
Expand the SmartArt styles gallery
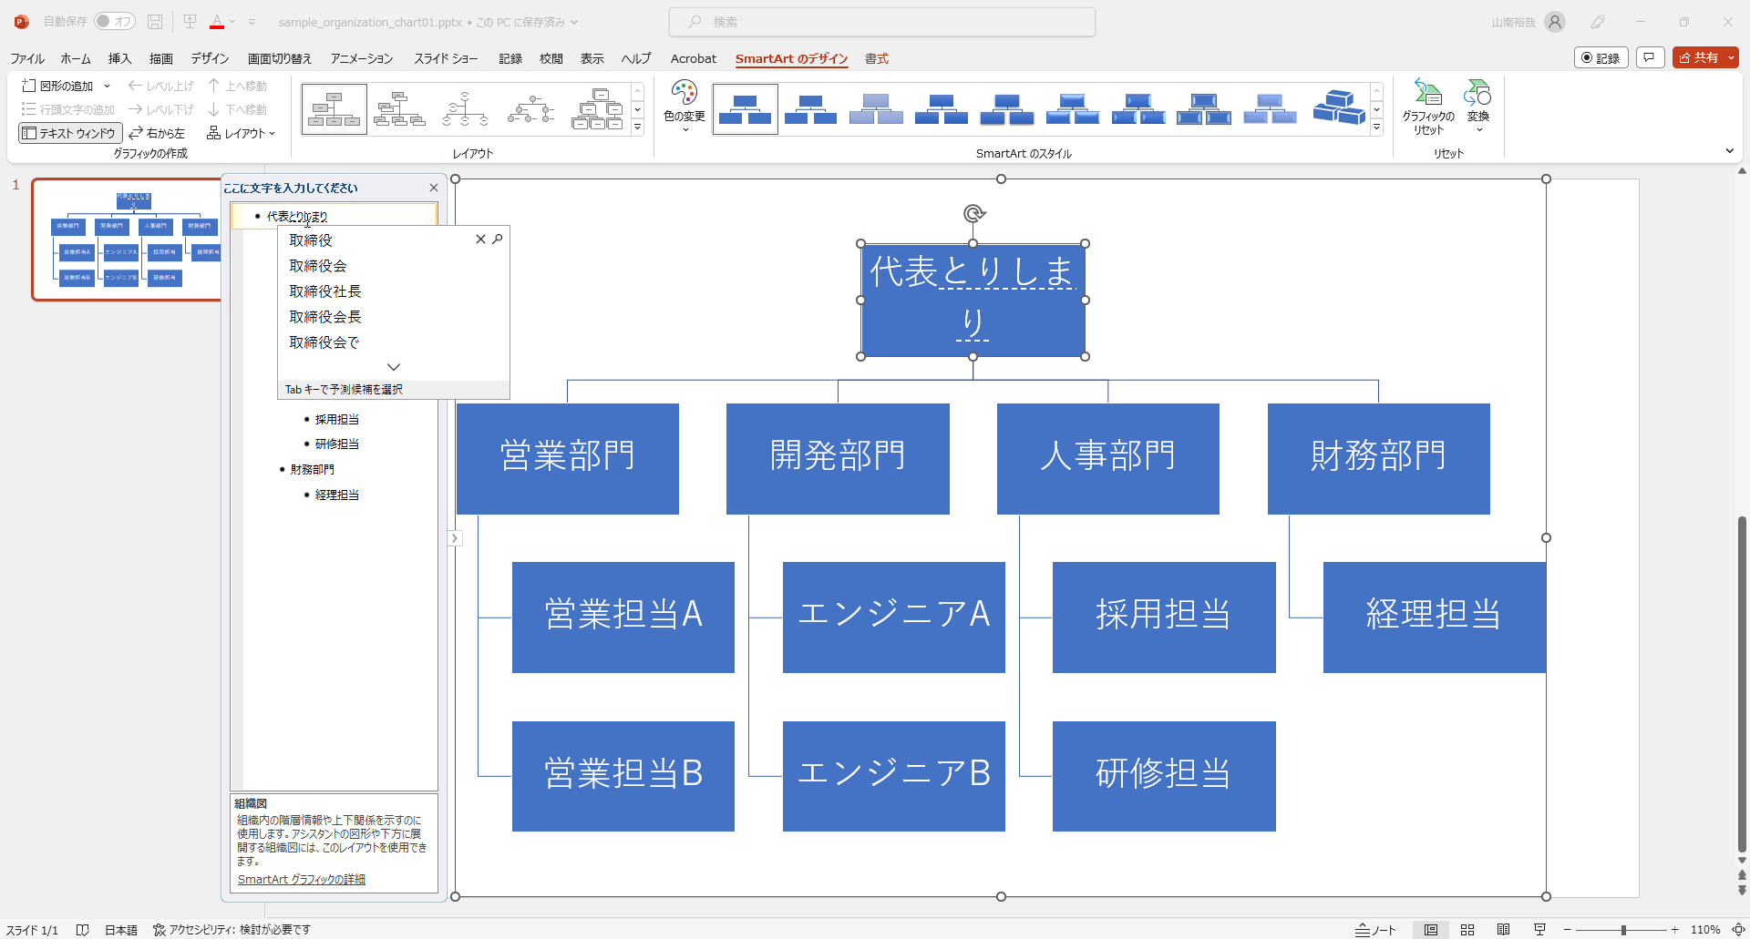[1376, 128]
